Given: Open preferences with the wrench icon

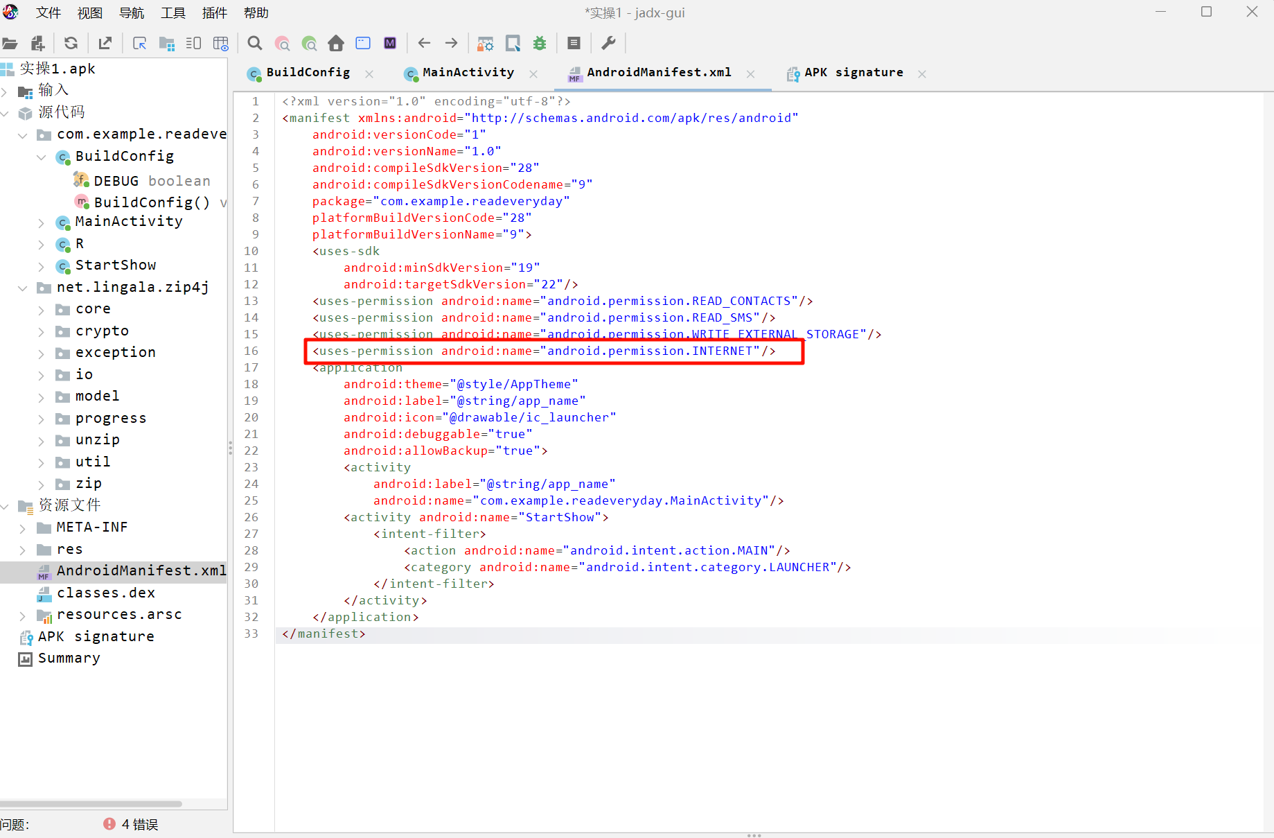Looking at the screenshot, I should point(608,44).
